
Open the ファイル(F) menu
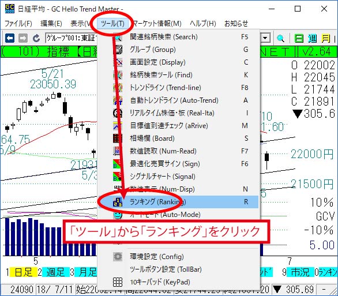click(x=18, y=23)
